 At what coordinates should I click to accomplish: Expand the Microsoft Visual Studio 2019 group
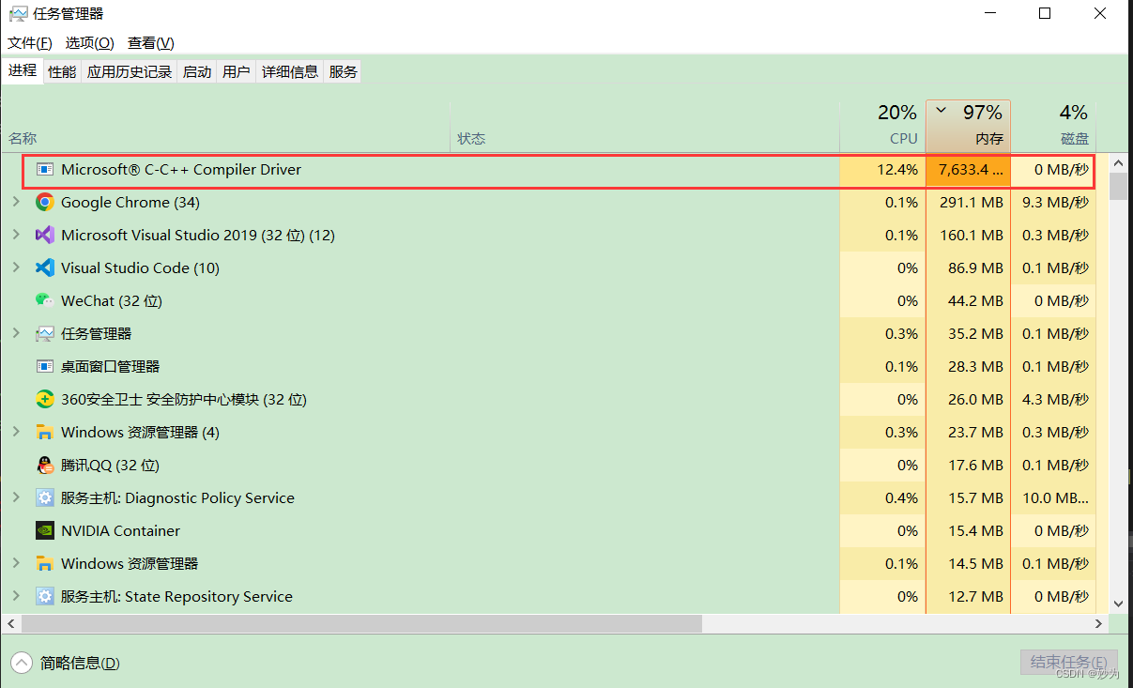pos(16,235)
